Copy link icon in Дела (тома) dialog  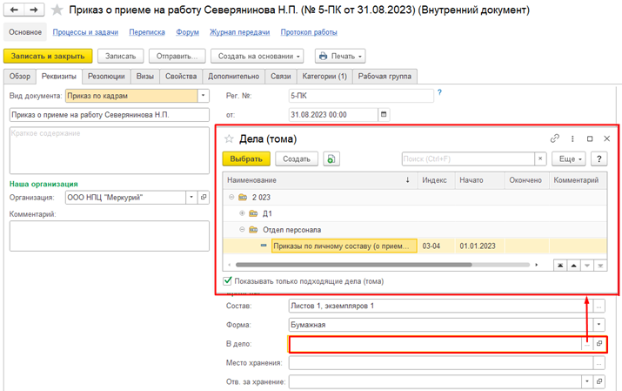tap(554, 138)
